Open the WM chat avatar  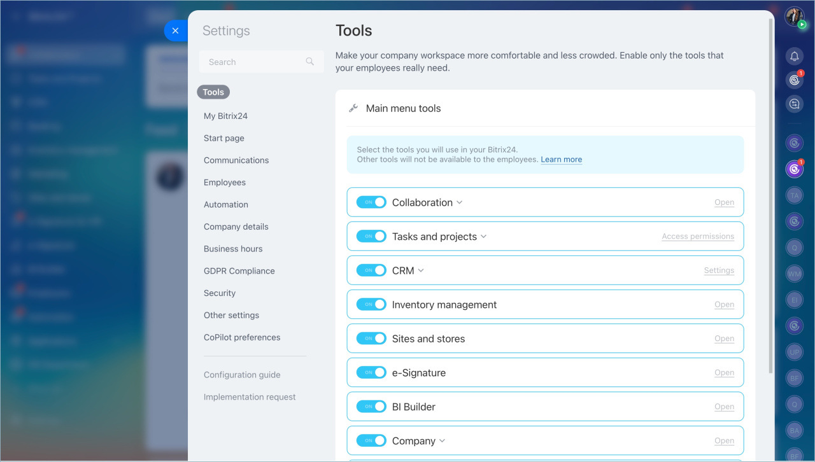(794, 274)
